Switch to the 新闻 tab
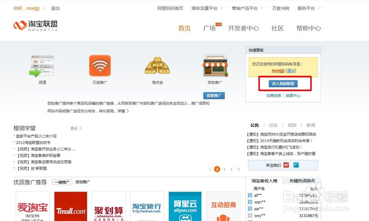Screen dimensions: 369x221 [311, 125]
